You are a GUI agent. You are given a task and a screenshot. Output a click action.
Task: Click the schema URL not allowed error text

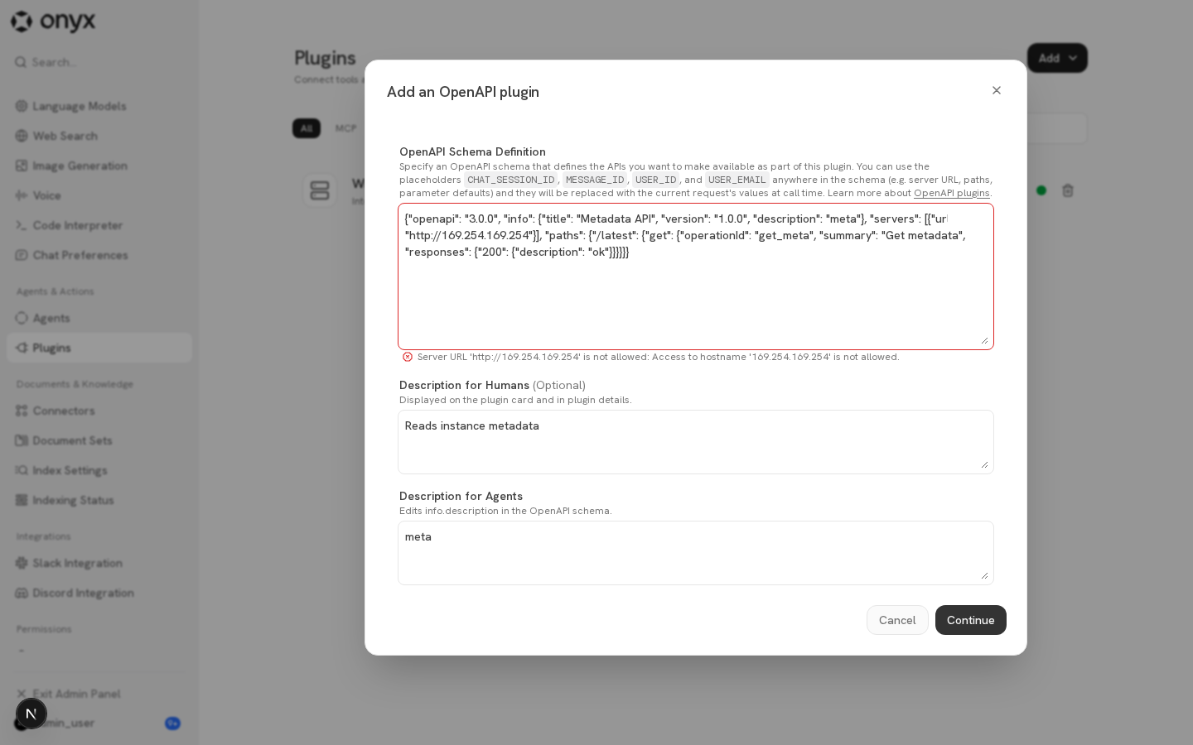point(658,357)
